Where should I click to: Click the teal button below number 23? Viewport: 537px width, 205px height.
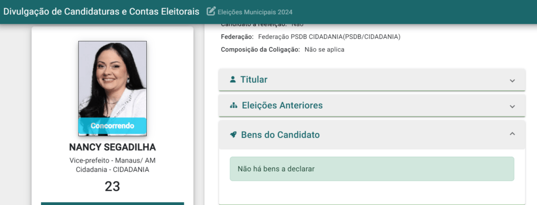tap(112, 203)
